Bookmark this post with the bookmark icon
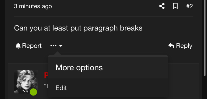The image size is (207, 99). 175,6
